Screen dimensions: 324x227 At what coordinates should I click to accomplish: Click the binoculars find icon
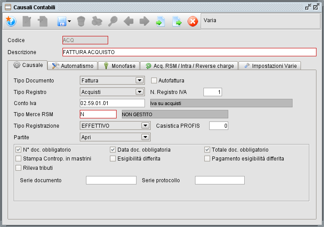(97, 21)
